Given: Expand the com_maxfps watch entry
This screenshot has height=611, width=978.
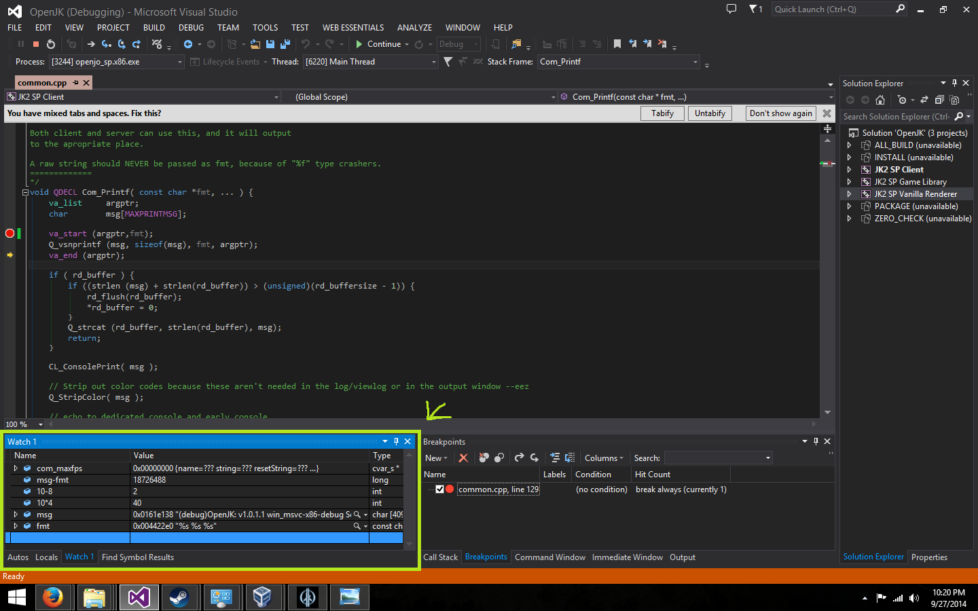Looking at the screenshot, I should (x=16, y=468).
